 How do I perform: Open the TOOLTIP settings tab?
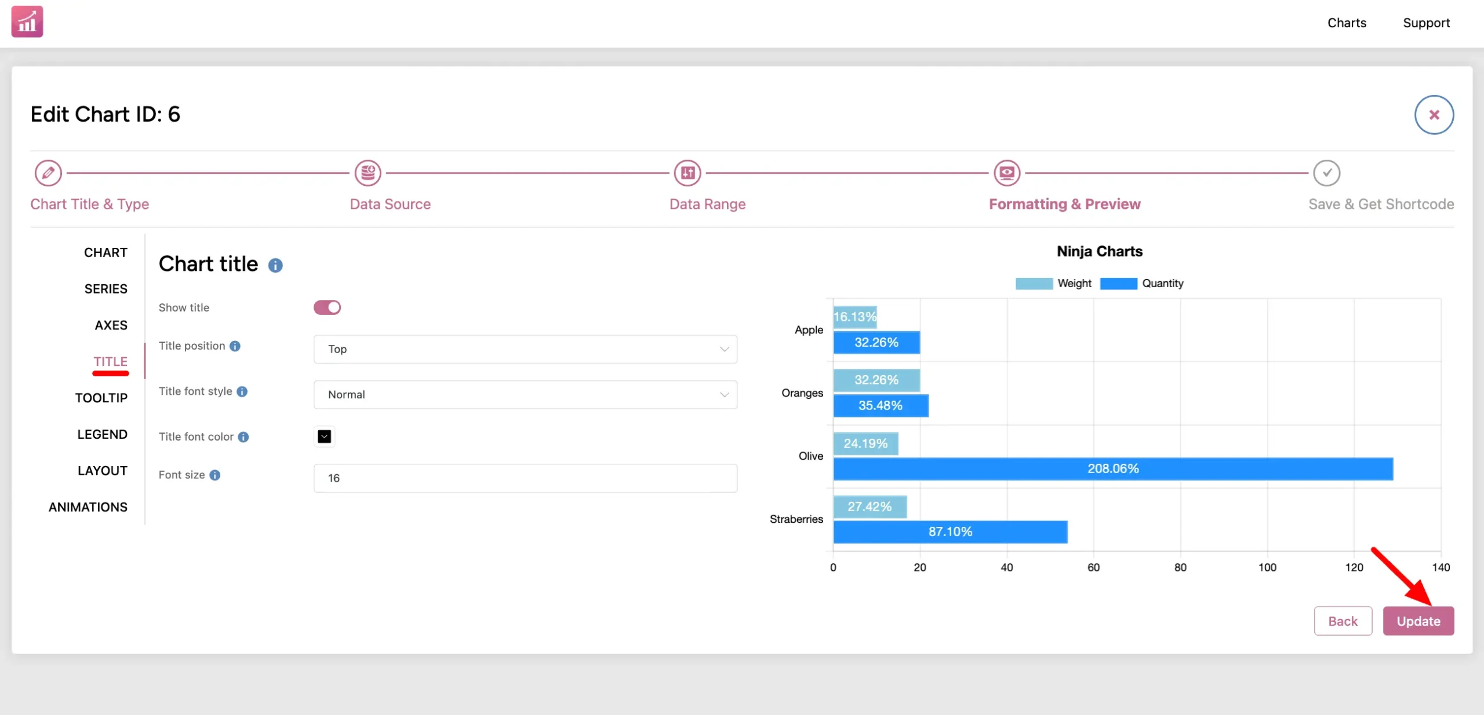click(101, 398)
